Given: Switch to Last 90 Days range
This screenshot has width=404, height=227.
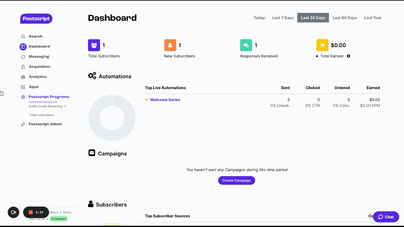Looking at the screenshot, I should tap(345, 18).
